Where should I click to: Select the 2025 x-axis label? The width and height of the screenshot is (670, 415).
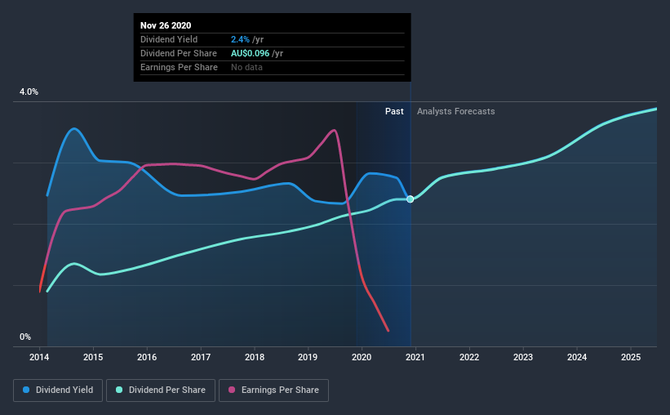pos(631,357)
